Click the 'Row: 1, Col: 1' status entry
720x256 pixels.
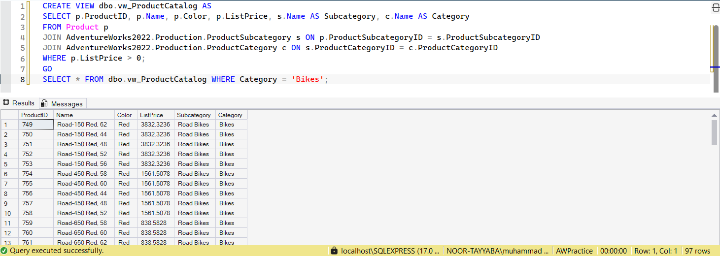pos(656,251)
